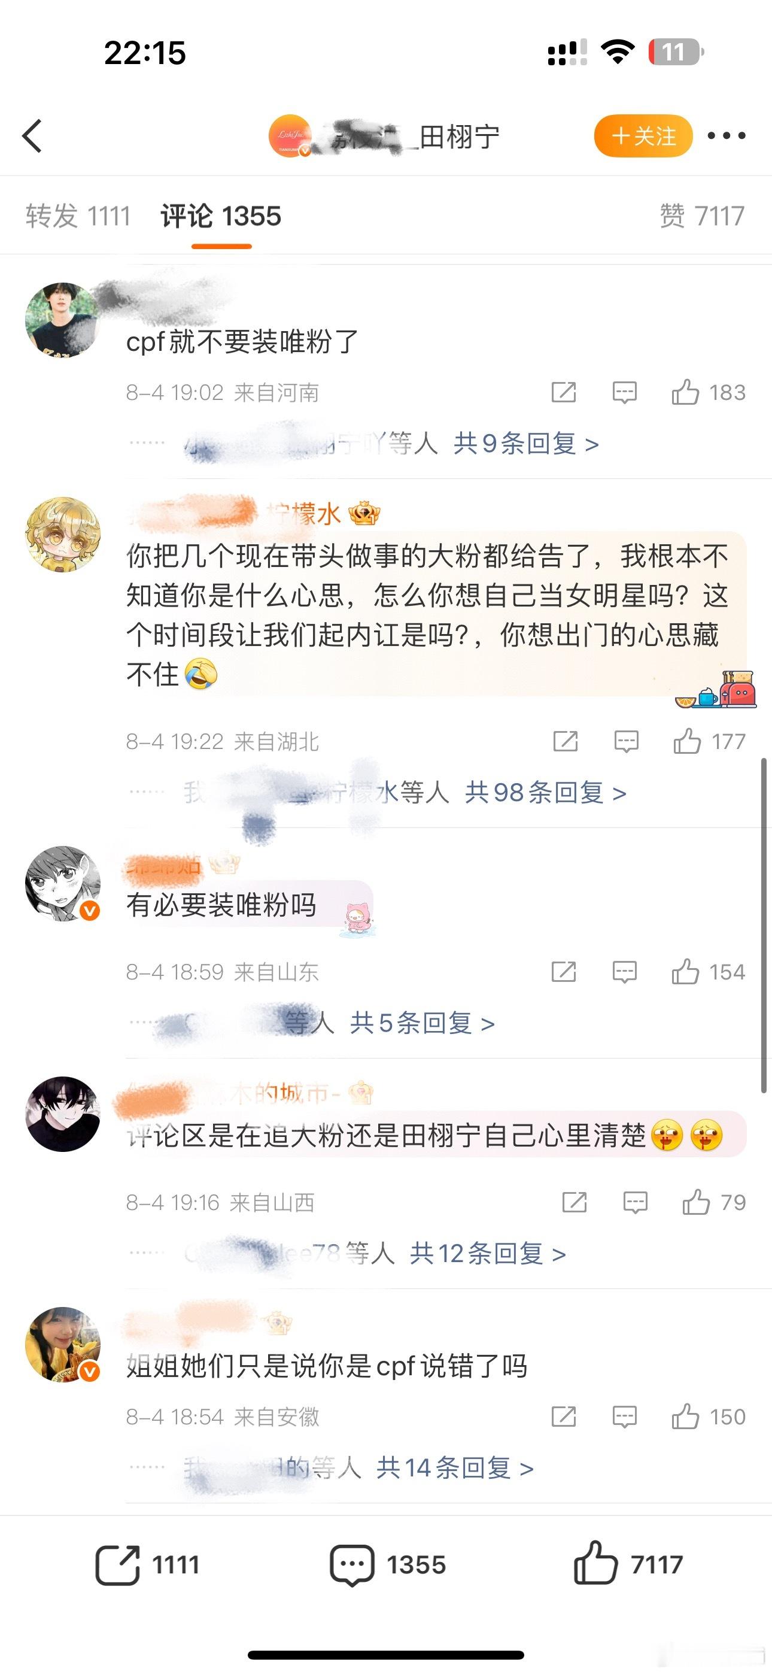Follow the author with +关注 button
This screenshot has width=772, height=1674.
[x=643, y=136]
